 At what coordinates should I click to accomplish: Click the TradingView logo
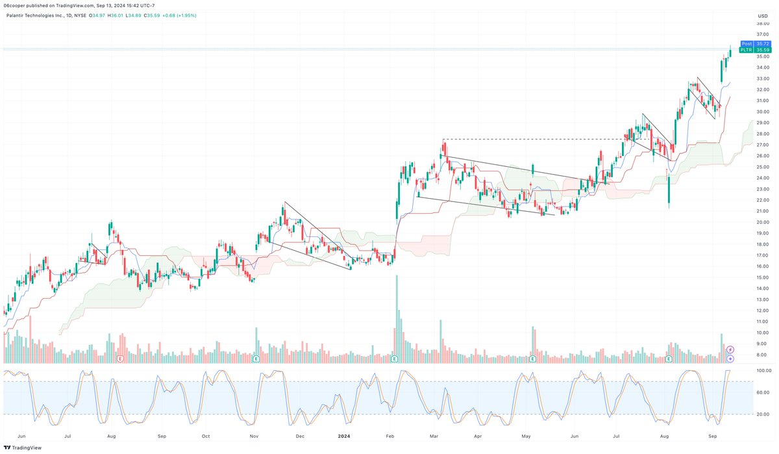(22, 447)
